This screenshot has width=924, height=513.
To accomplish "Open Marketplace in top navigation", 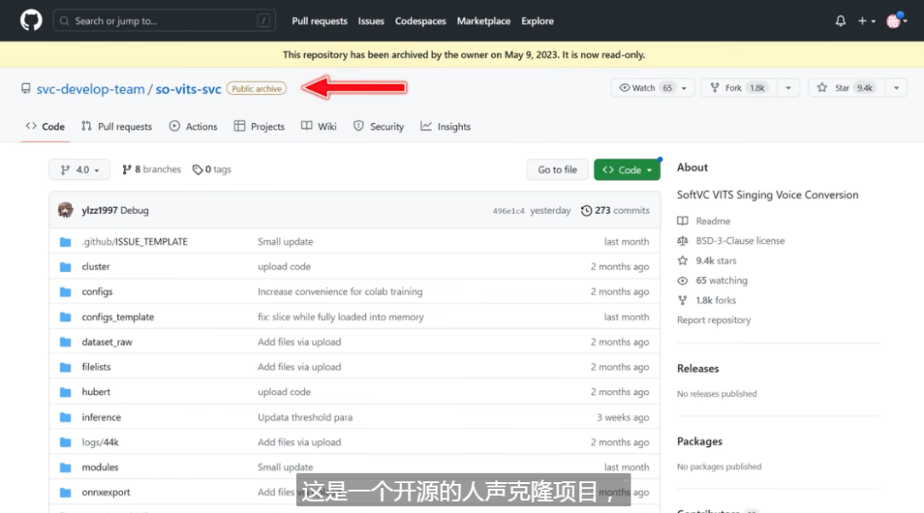I will [x=483, y=21].
